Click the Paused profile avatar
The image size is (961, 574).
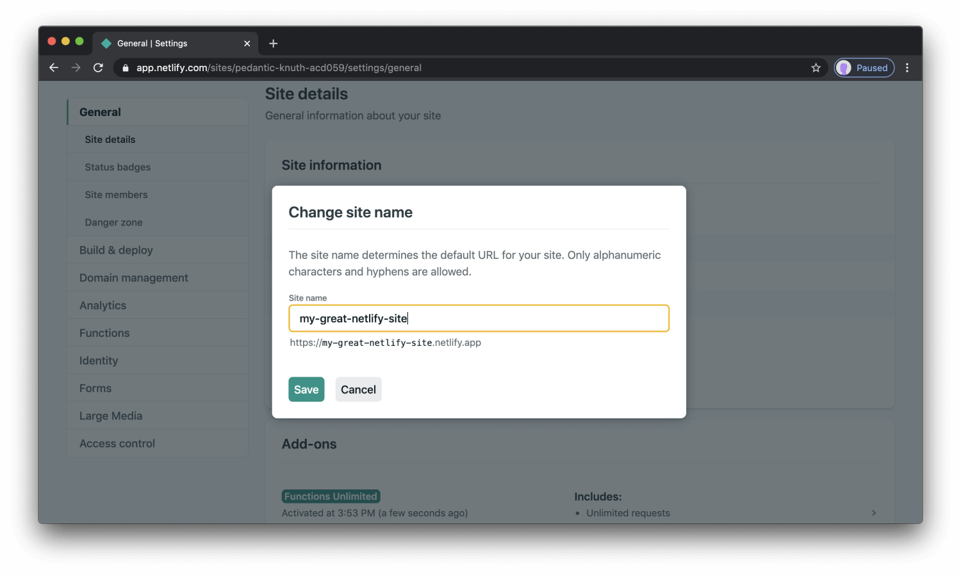pyautogui.click(x=864, y=68)
